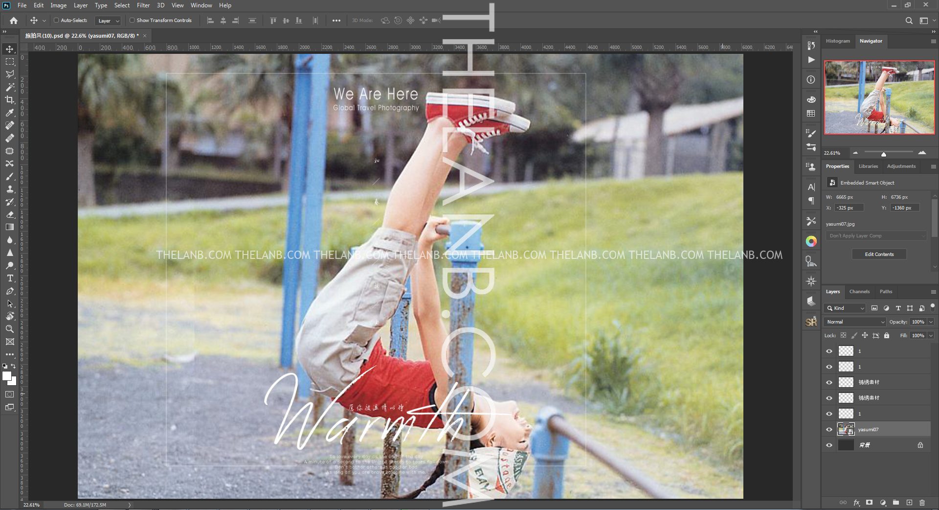Click the delete layer trash icon

pyautogui.click(x=922, y=503)
